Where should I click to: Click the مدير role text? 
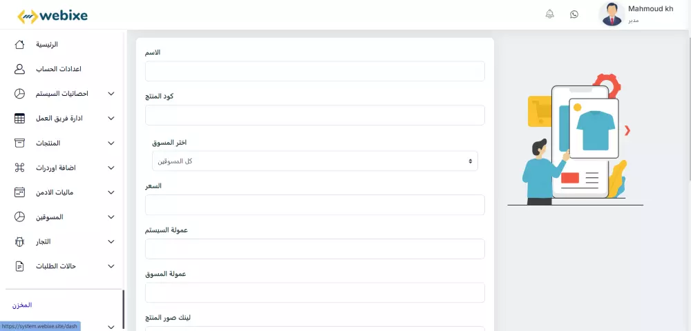point(633,21)
